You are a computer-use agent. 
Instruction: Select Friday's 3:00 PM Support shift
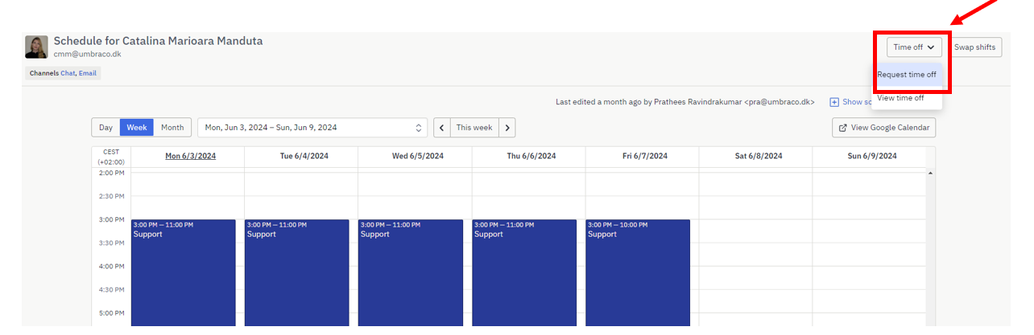(x=638, y=273)
